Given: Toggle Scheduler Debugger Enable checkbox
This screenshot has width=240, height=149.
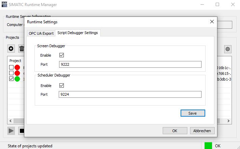Looking at the screenshot, I should click(61, 85).
